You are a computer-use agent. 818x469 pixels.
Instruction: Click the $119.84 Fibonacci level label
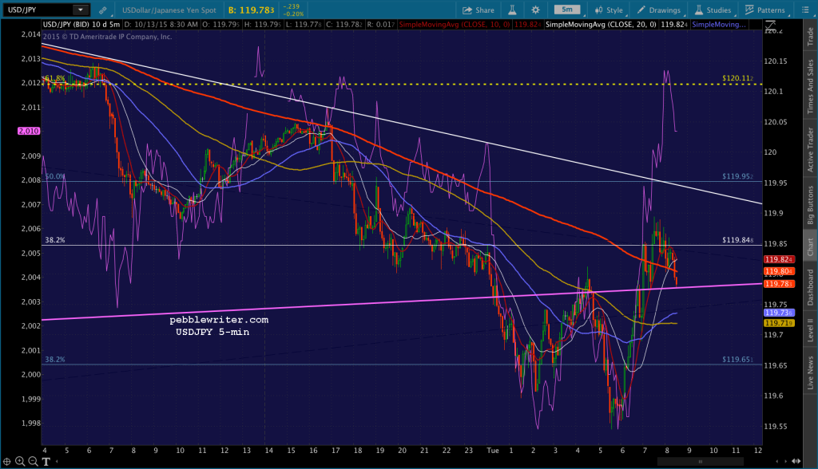pos(737,240)
